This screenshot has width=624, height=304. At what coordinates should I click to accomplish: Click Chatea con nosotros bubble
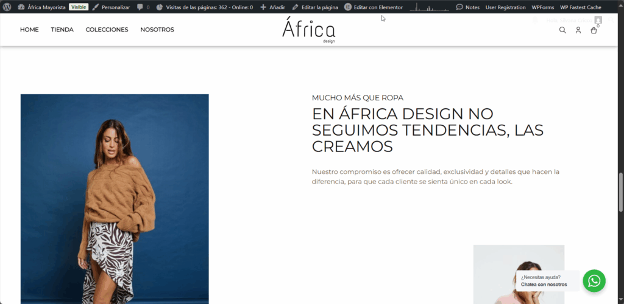click(547, 281)
